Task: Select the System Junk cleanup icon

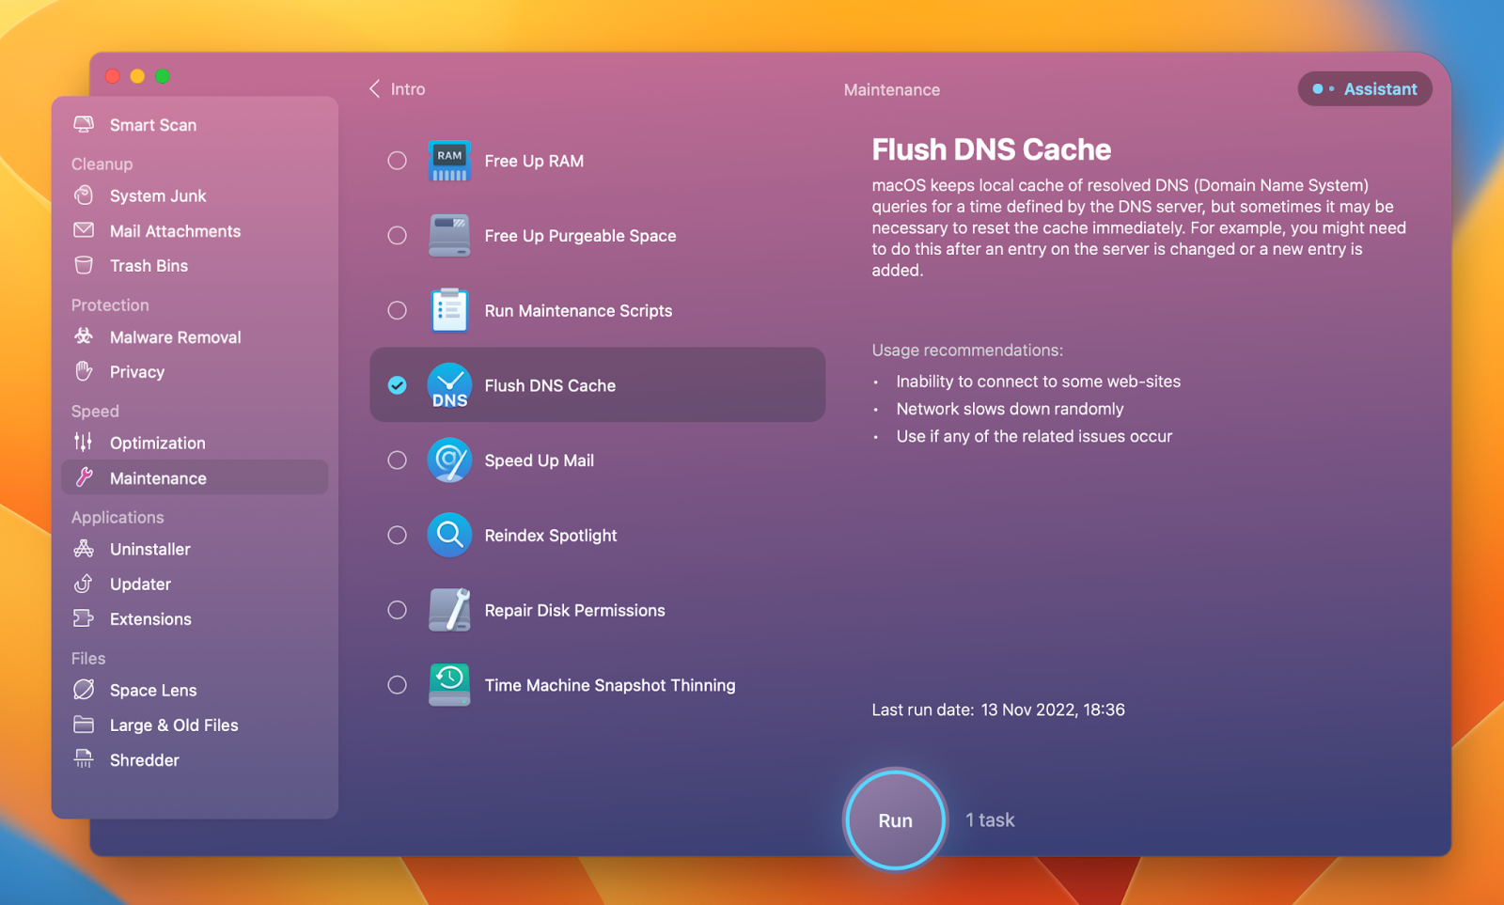Action: click(85, 195)
